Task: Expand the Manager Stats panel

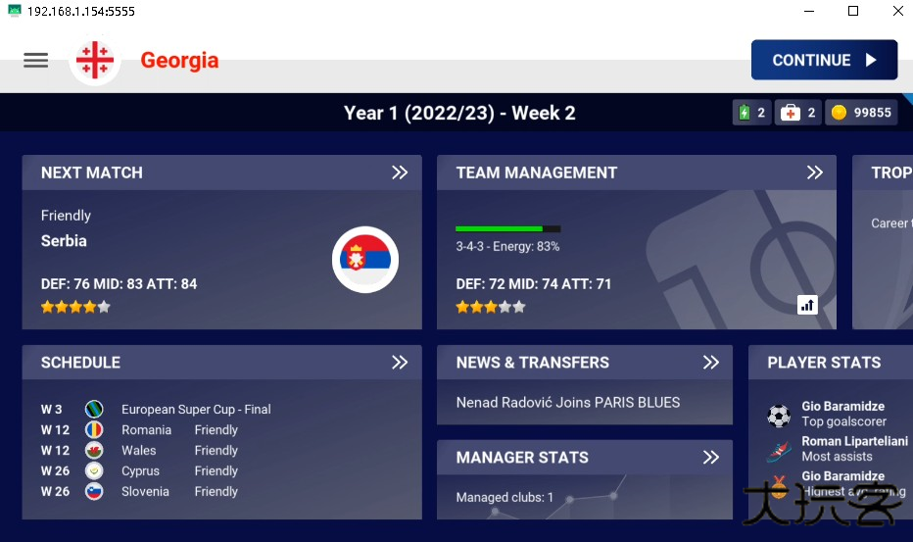Action: 710,458
